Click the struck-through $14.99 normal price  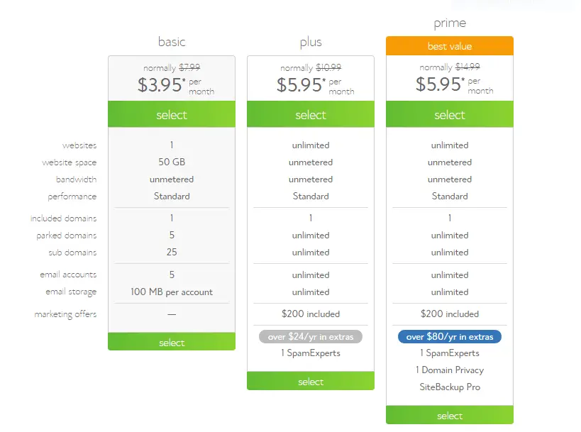pyautogui.click(x=467, y=67)
